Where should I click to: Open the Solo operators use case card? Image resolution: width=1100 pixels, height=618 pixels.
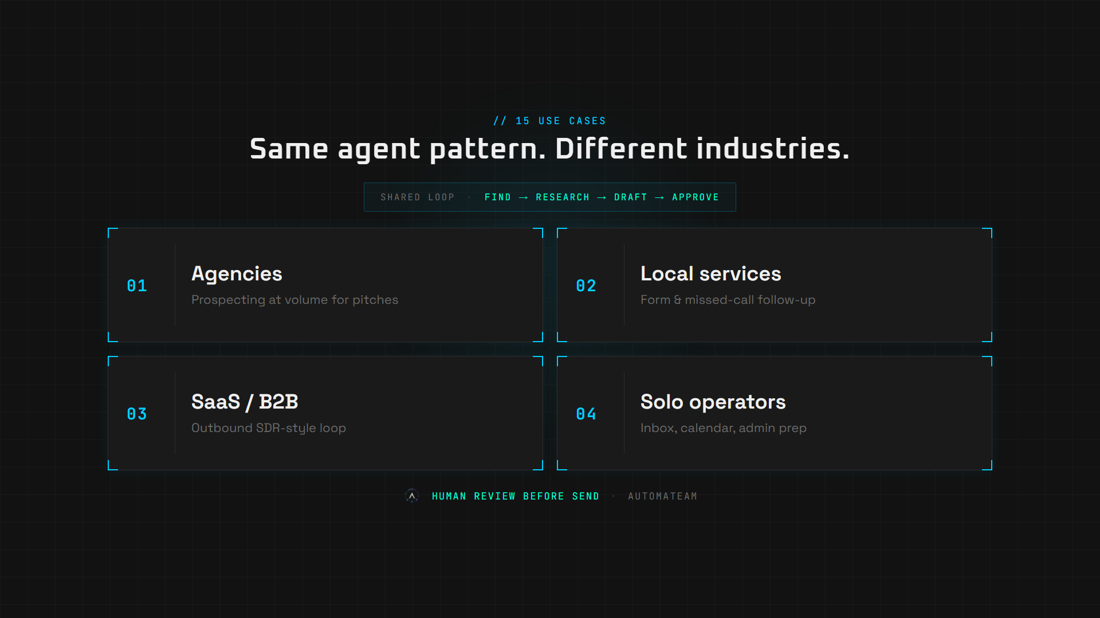point(775,413)
